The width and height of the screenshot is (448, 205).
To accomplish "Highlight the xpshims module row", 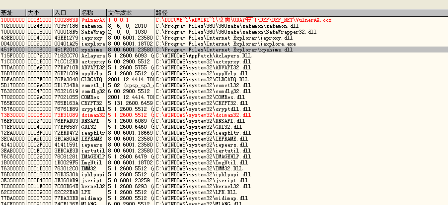I will coord(93,50).
